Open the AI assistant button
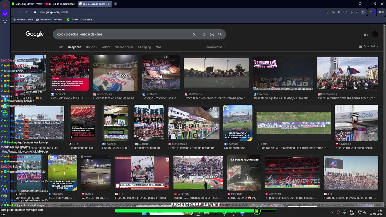This screenshot has width=386, height=217. (x=381, y=12)
